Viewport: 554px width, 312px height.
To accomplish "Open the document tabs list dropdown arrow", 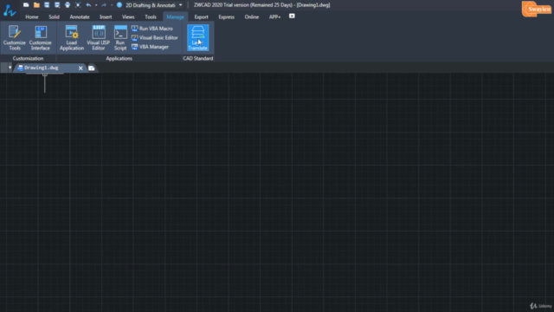I will pyautogui.click(x=10, y=68).
